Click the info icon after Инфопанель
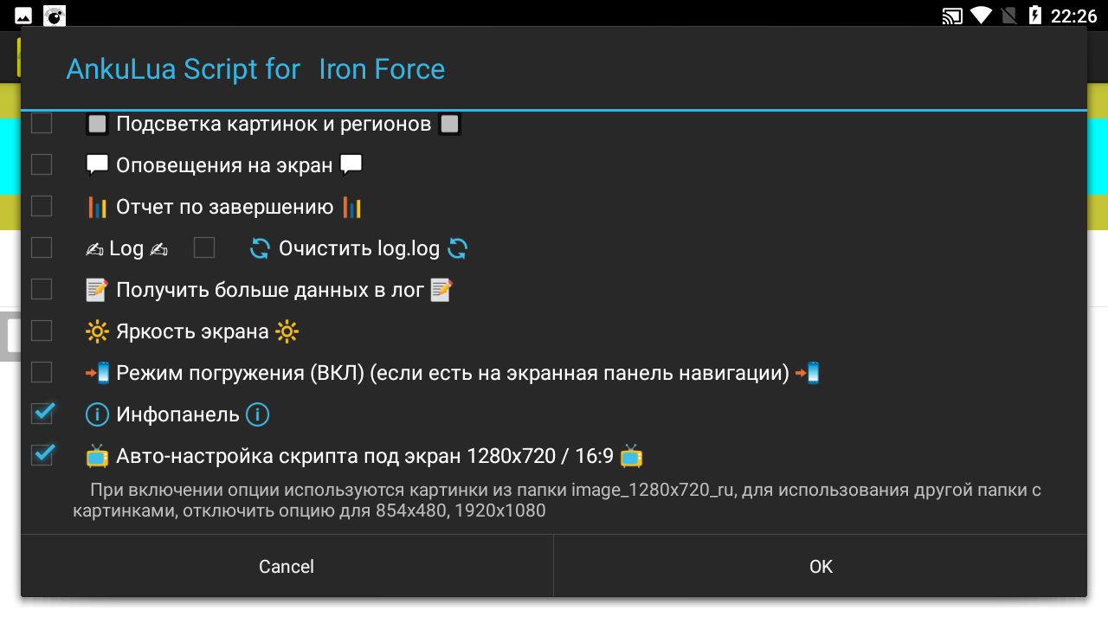 click(x=257, y=414)
